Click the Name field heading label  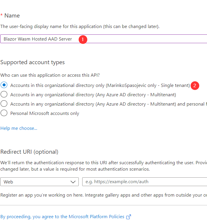point(12,15)
